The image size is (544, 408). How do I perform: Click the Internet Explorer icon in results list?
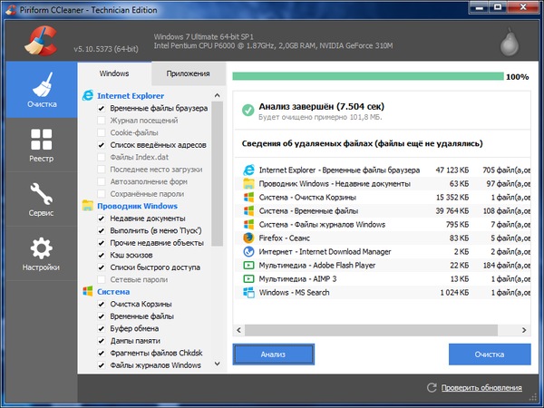(248, 170)
